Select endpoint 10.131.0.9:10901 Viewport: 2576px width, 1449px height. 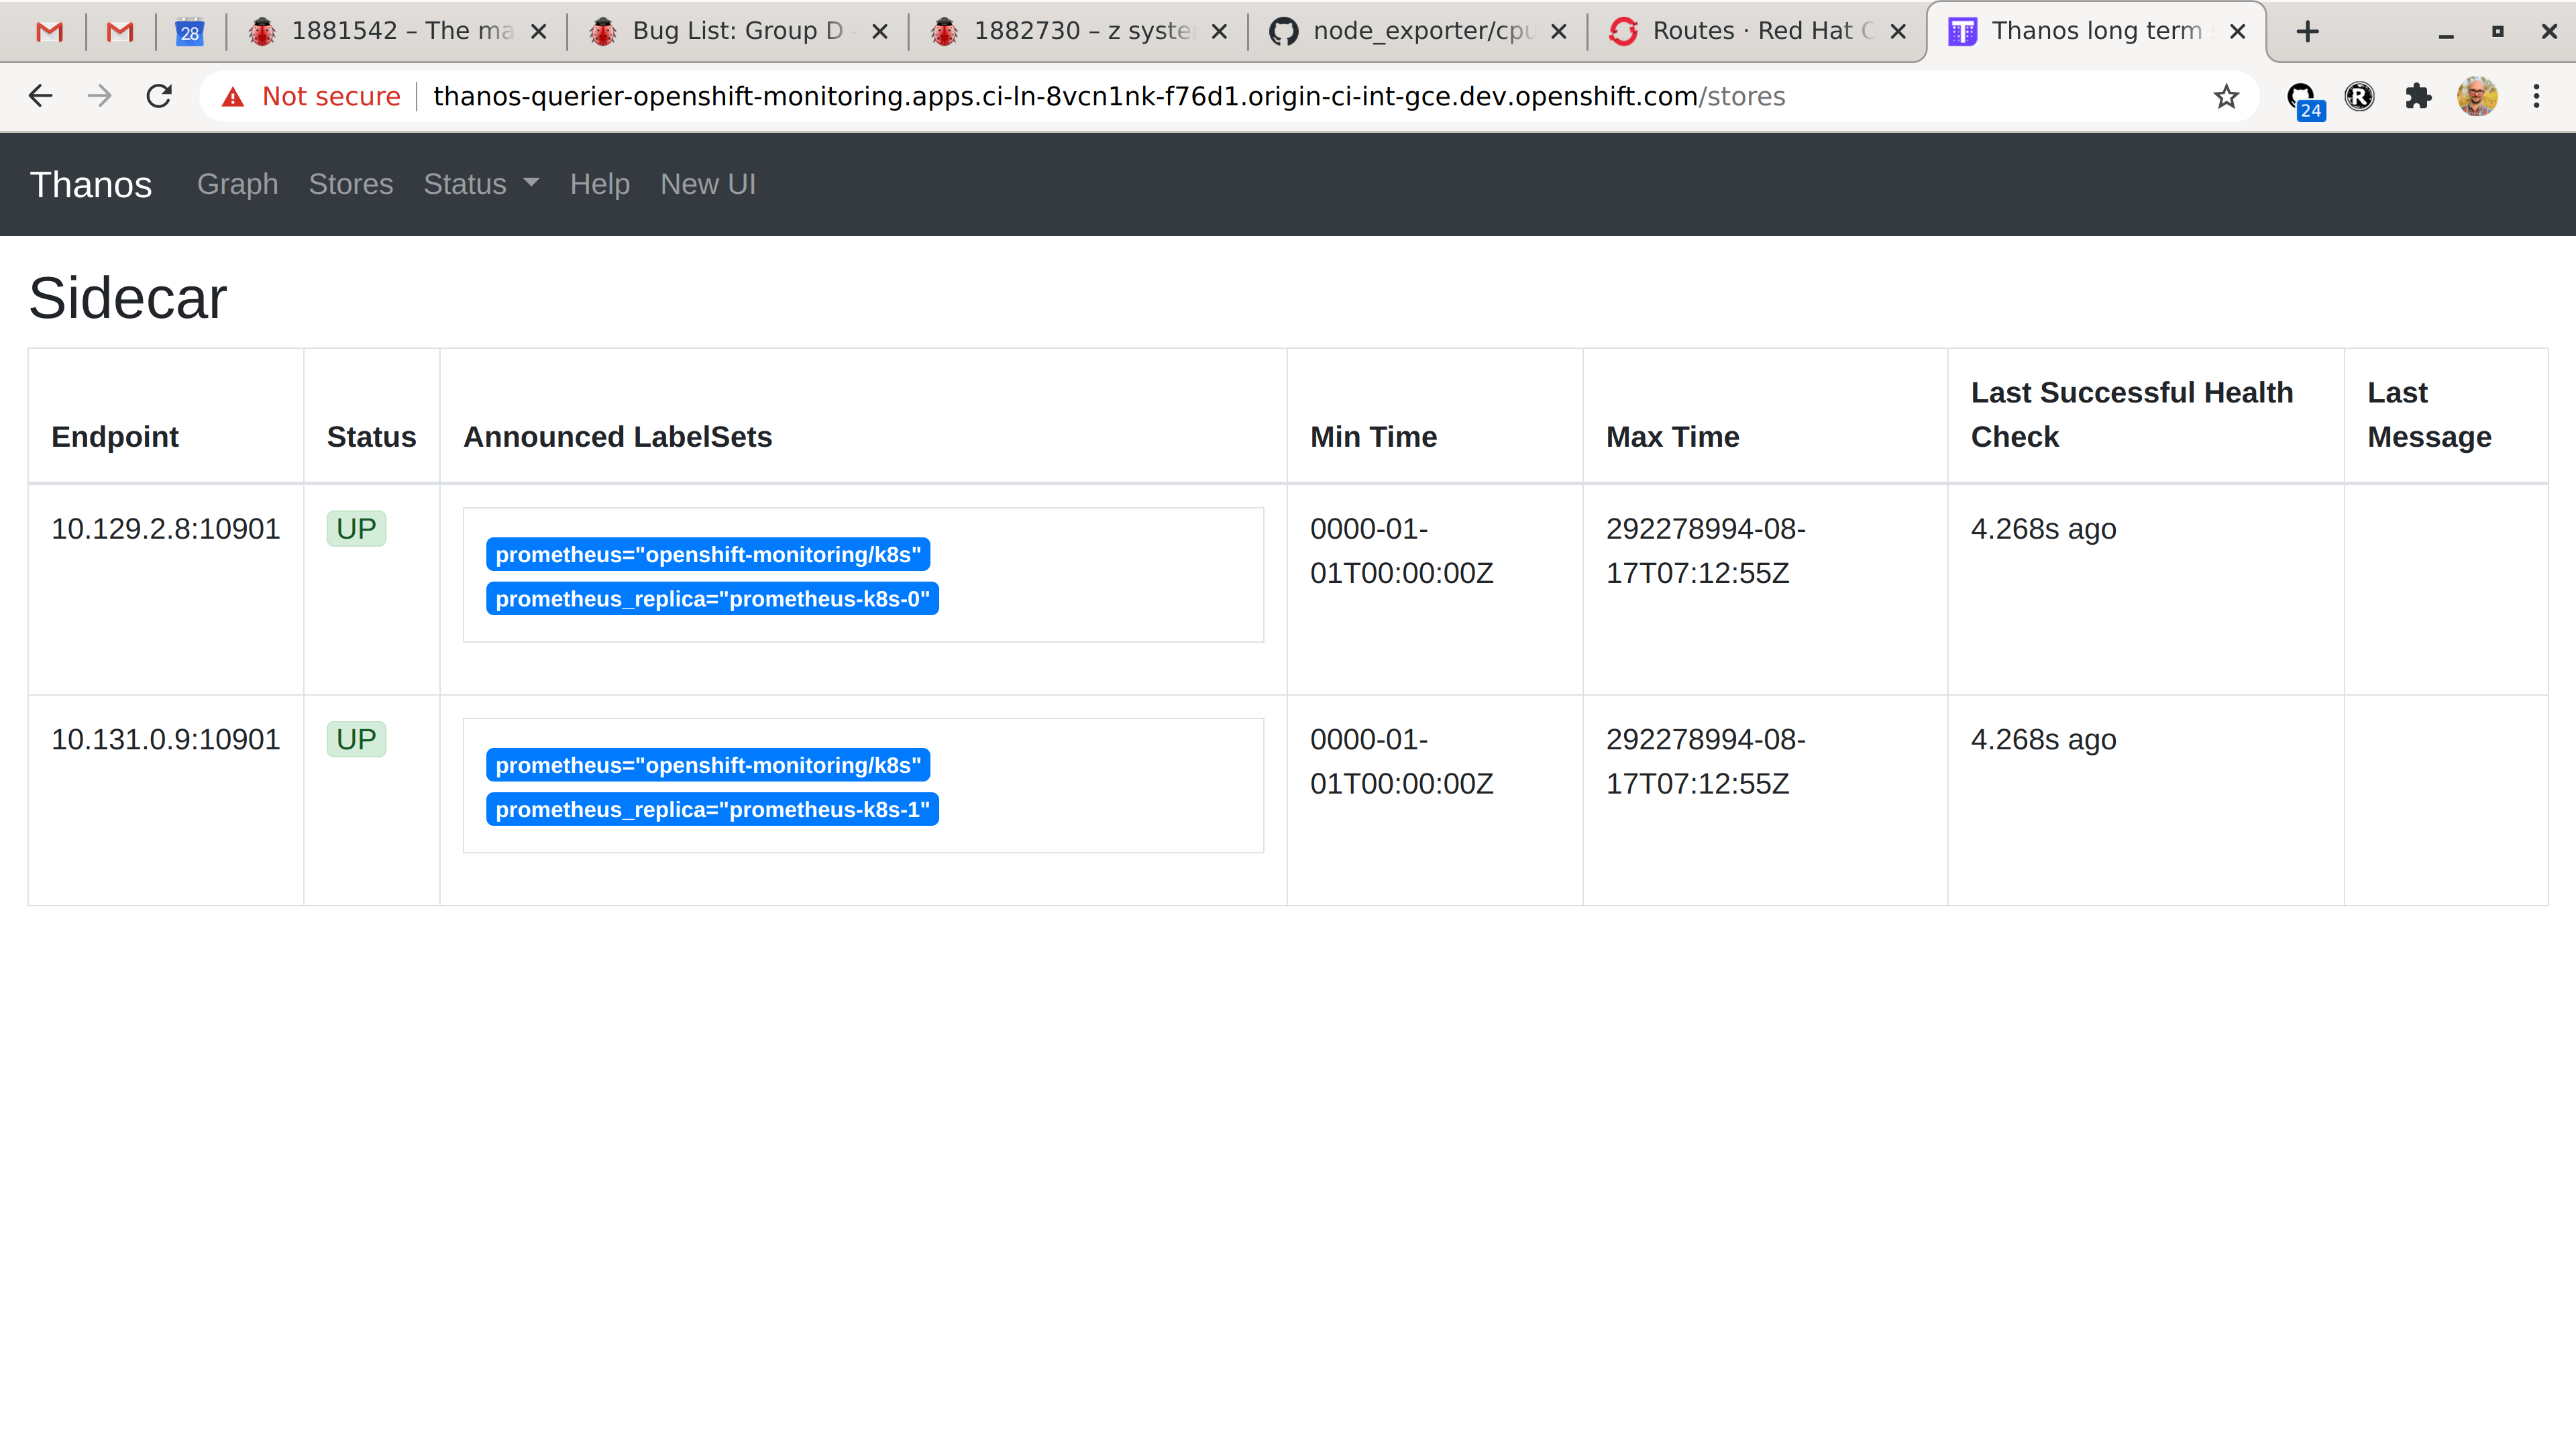(x=166, y=740)
